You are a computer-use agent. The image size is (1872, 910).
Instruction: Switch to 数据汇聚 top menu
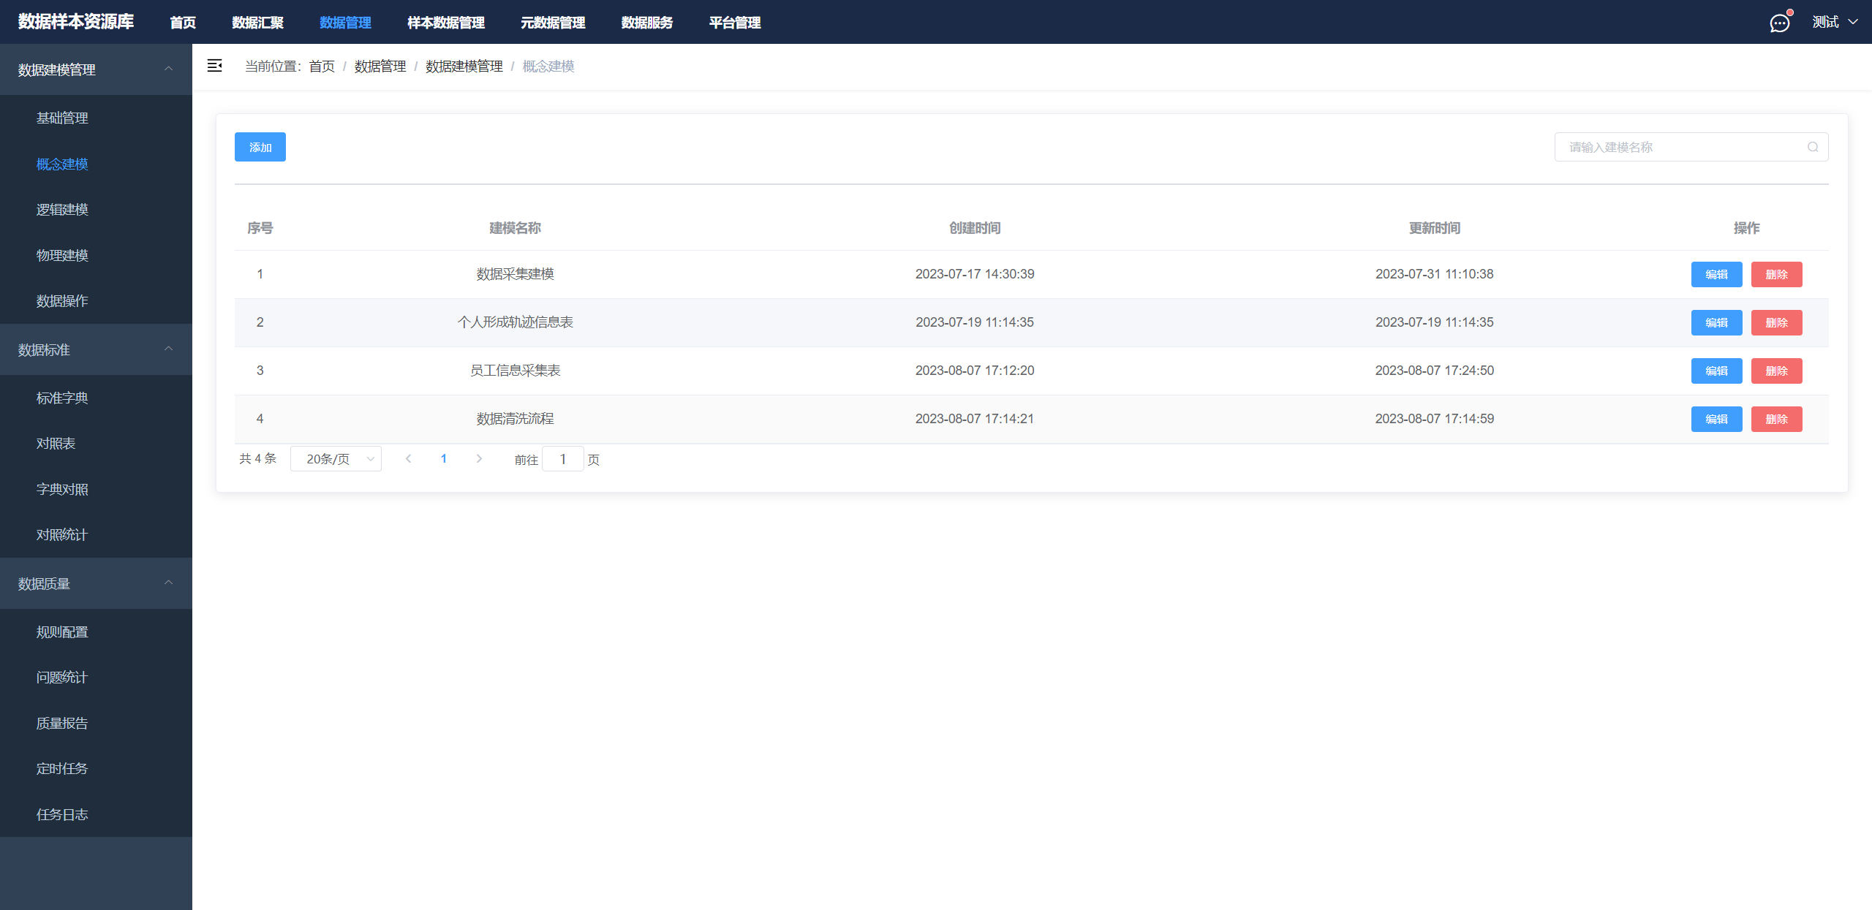[x=257, y=23]
